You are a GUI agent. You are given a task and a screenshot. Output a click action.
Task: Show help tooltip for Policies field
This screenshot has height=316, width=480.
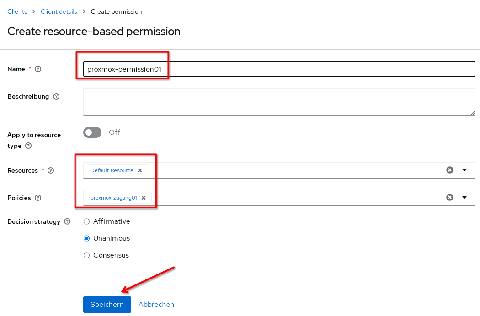pyautogui.click(x=38, y=198)
